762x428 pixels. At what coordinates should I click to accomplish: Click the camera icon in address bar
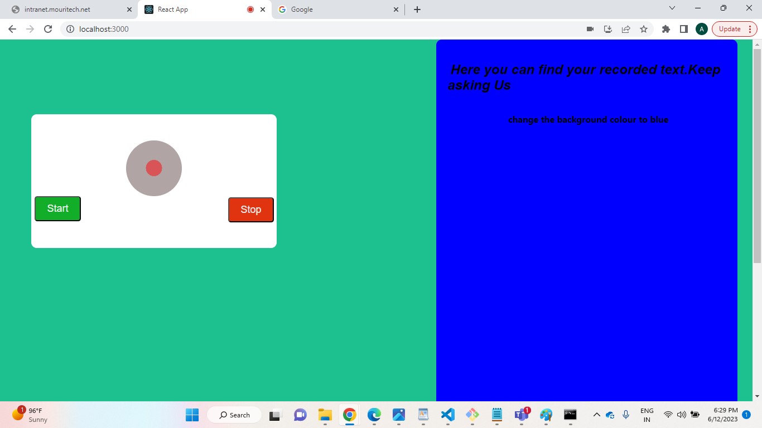coord(590,29)
